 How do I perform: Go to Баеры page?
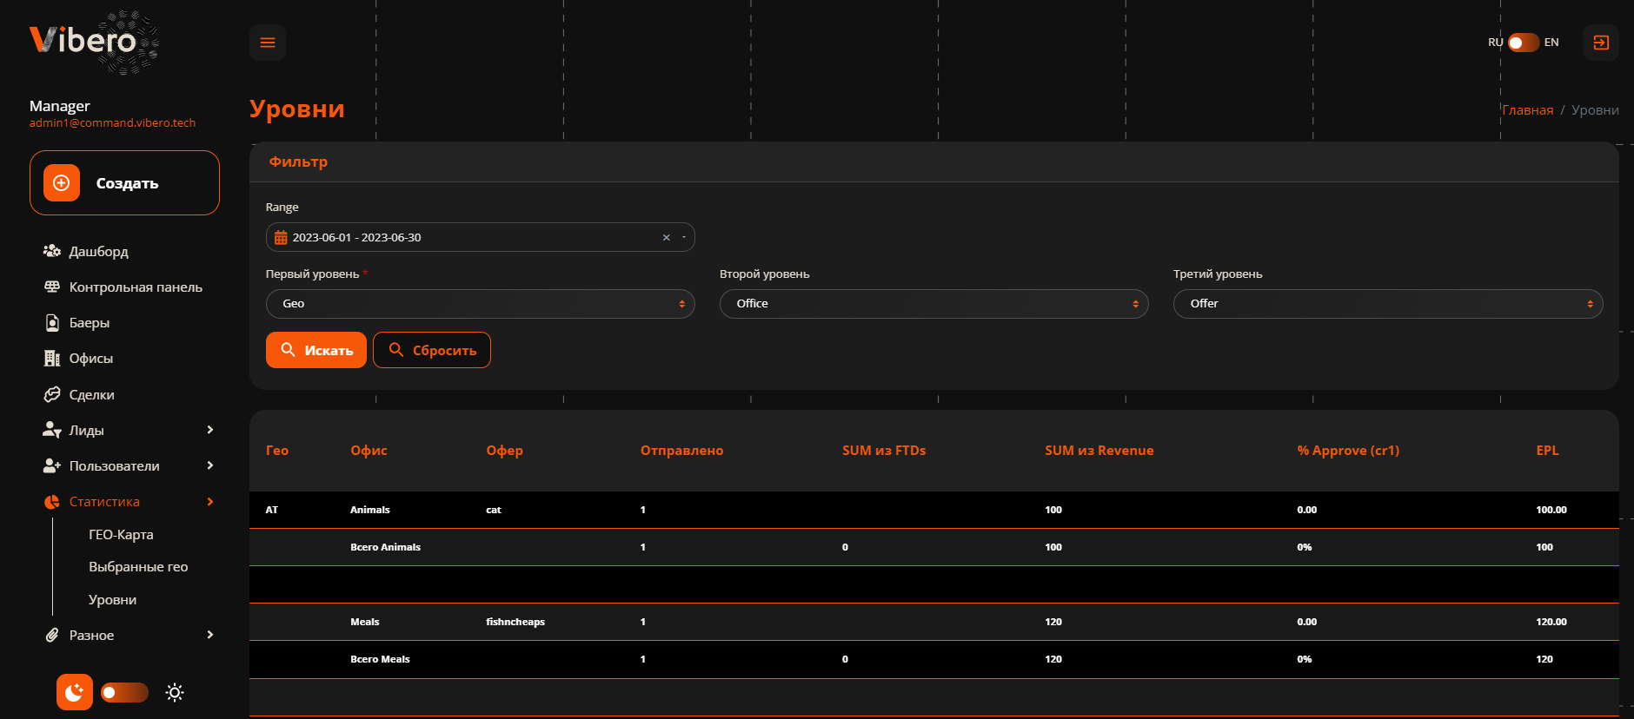pyautogui.click(x=90, y=323)
